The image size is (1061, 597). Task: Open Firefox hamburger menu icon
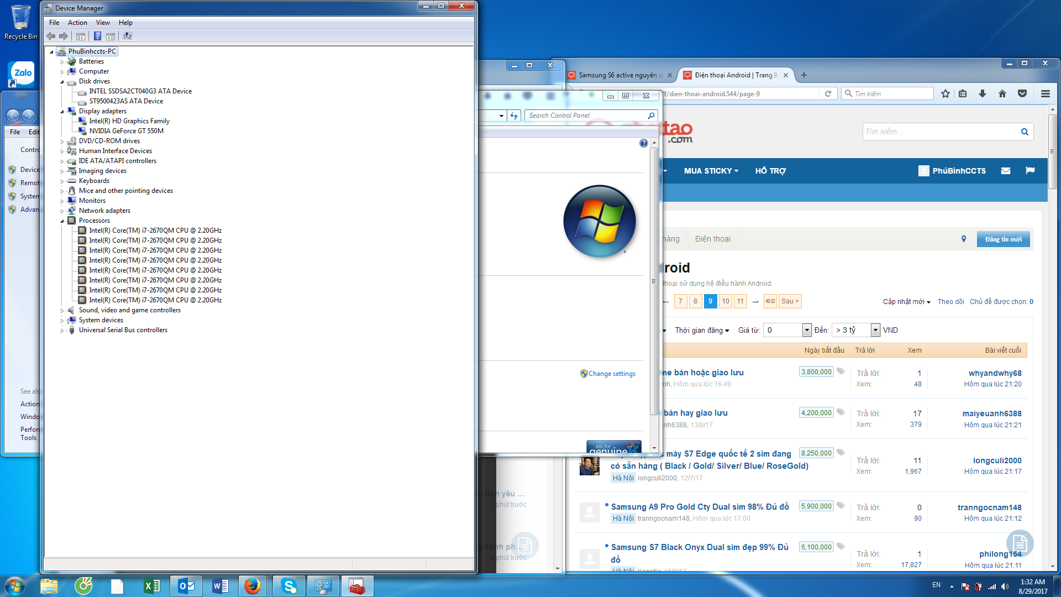point(1045,94)
